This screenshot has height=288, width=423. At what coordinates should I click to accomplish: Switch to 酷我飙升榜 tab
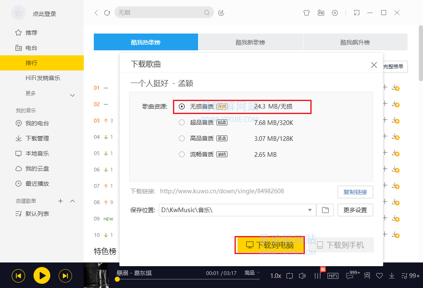pos(354,42)
